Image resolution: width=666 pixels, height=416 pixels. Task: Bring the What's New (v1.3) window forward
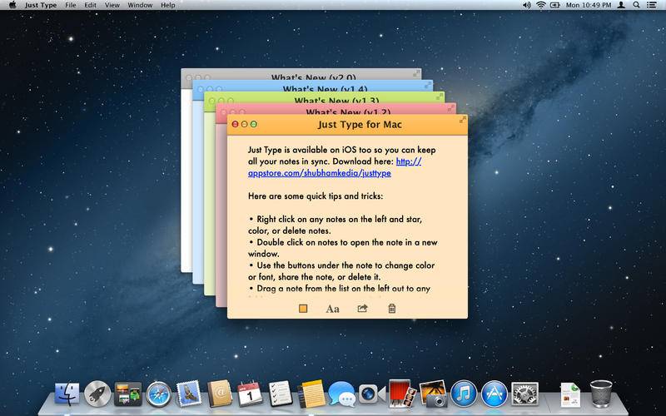(336, 100)
